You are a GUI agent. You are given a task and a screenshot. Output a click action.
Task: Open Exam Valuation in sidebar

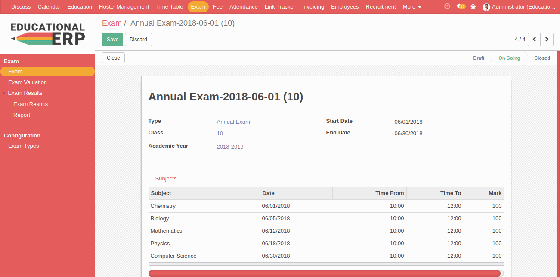pos(28,82)
